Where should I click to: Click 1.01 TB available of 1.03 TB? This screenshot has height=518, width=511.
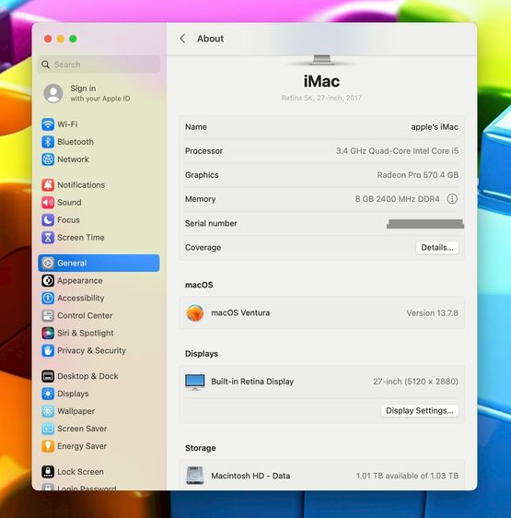[407, 476]
